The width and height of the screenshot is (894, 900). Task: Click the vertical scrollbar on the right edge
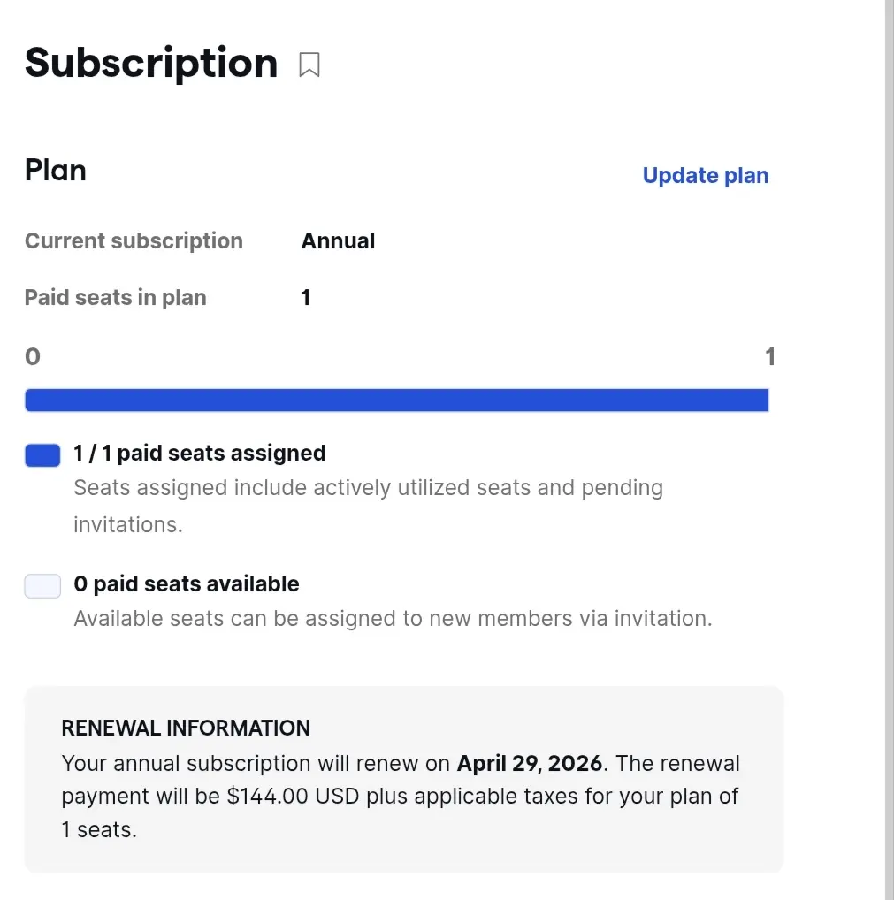[x=889, y=450]
